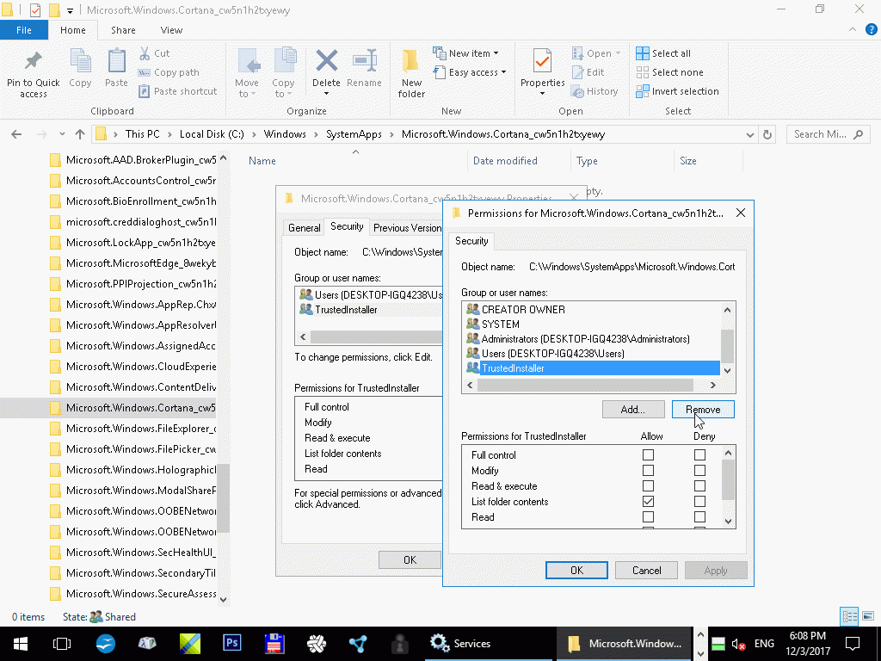Refresh the address bar location
881x661 pixels.
pos(767,134)
